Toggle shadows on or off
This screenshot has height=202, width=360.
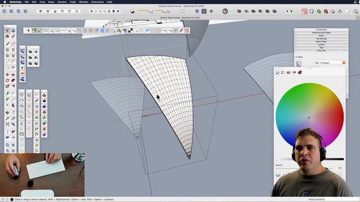132,11
